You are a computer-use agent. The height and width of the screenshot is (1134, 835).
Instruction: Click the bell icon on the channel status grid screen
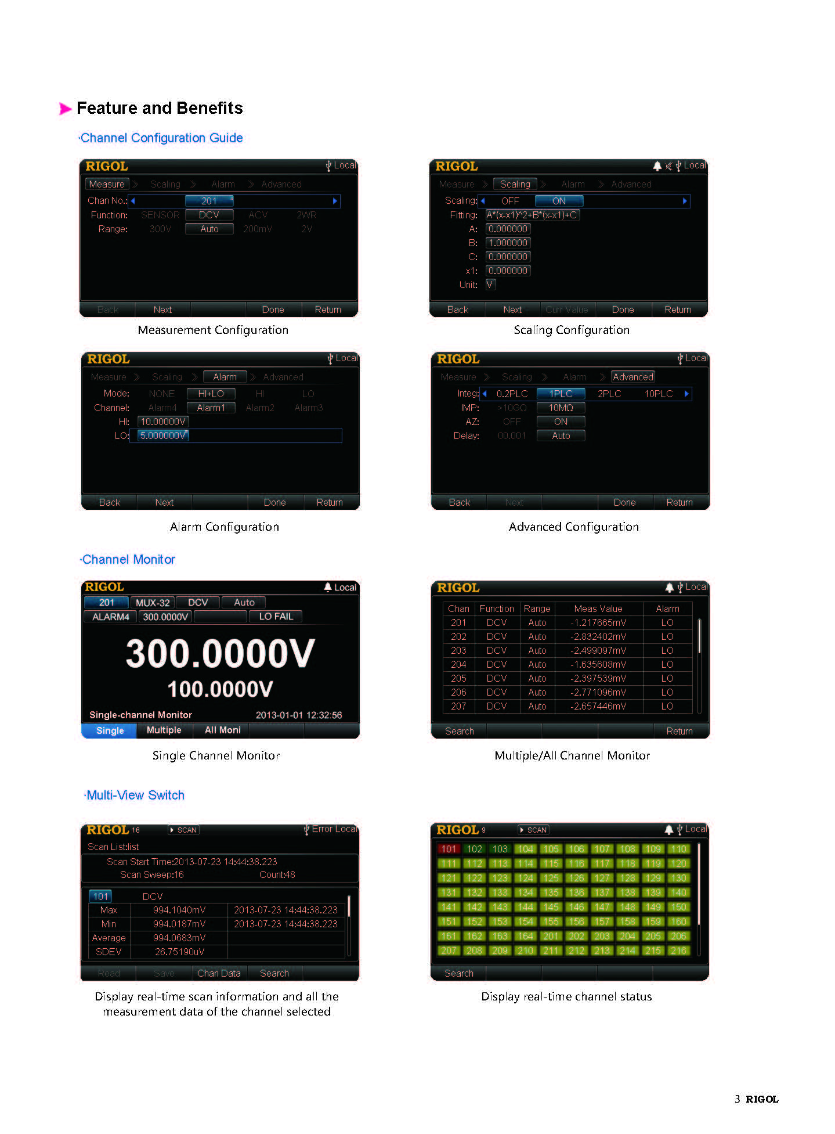click(x=668, y=829)
